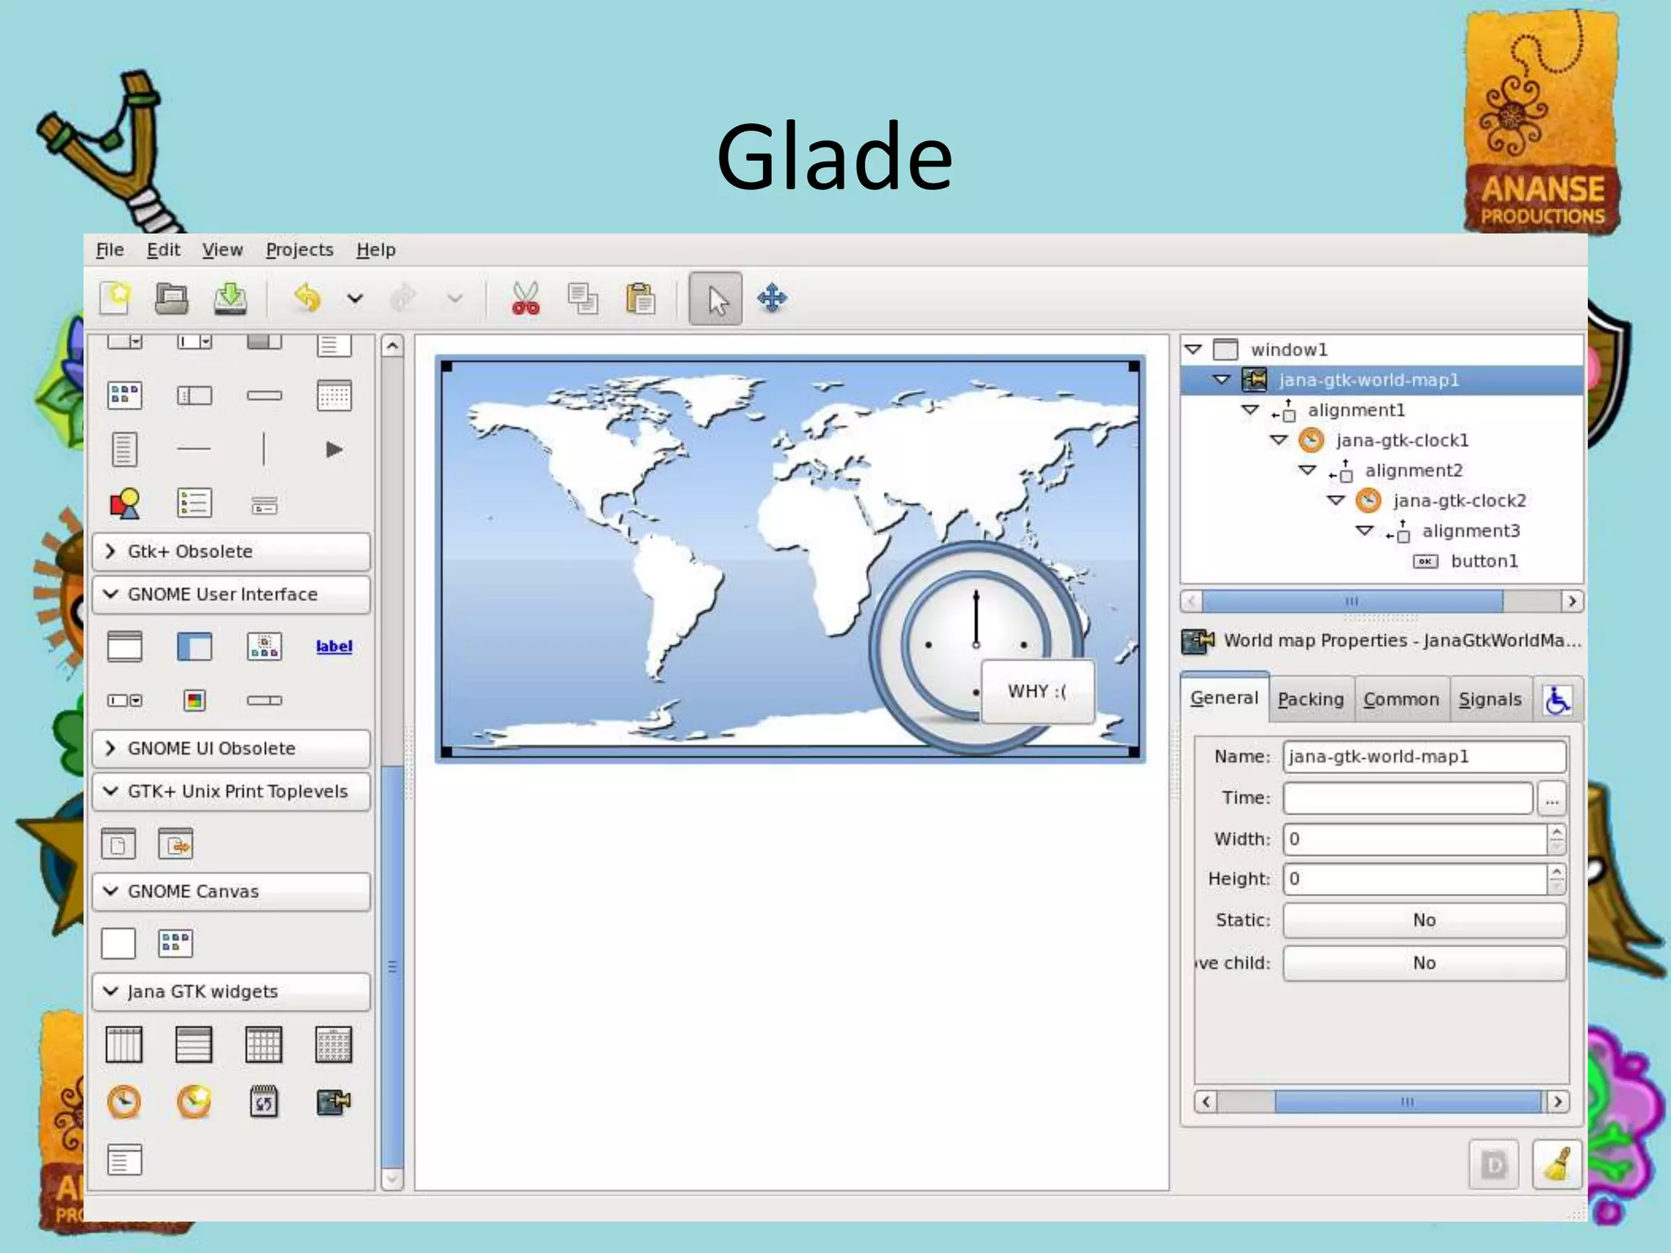Viewport: 1671px width, 1253px height.
Task: Click the Time field ellipsis button
Action: tap(1552, 799)
